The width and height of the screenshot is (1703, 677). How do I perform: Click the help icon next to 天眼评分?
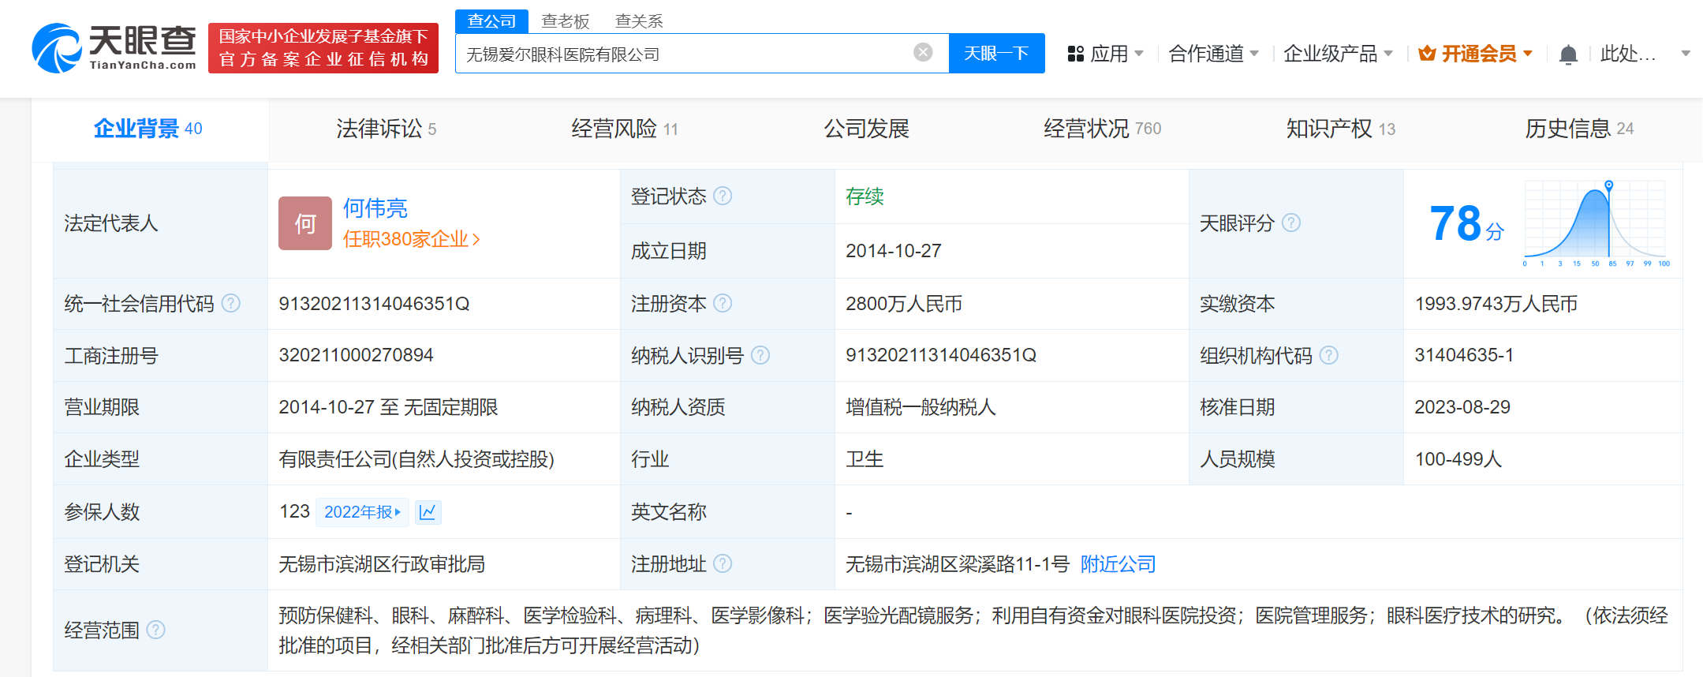click(1291, 223)
